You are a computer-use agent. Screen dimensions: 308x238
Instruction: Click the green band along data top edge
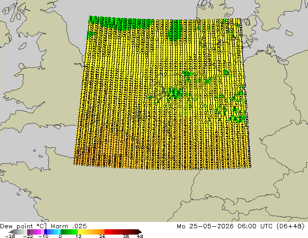(x=120, y=23)
